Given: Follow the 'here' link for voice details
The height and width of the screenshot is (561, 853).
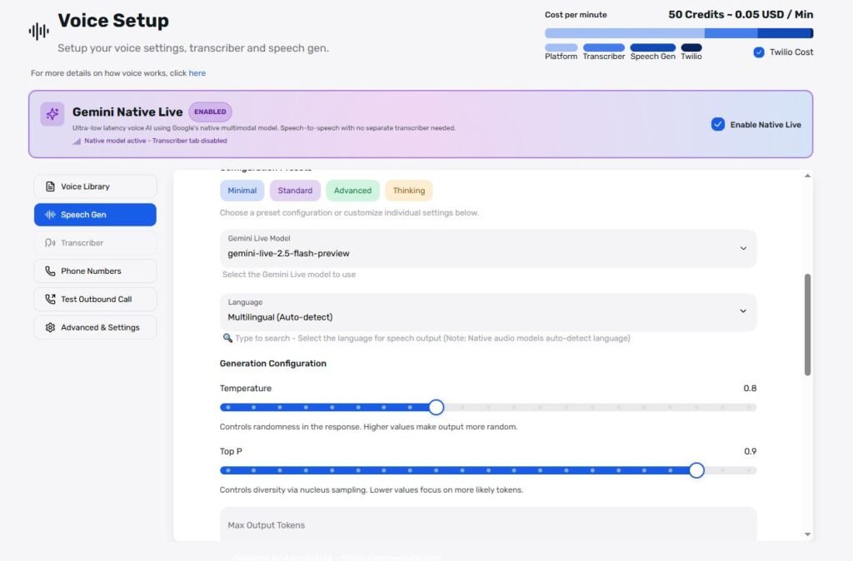Looking at the screenshot, I should pyautogui.click(x=197, y=73).
